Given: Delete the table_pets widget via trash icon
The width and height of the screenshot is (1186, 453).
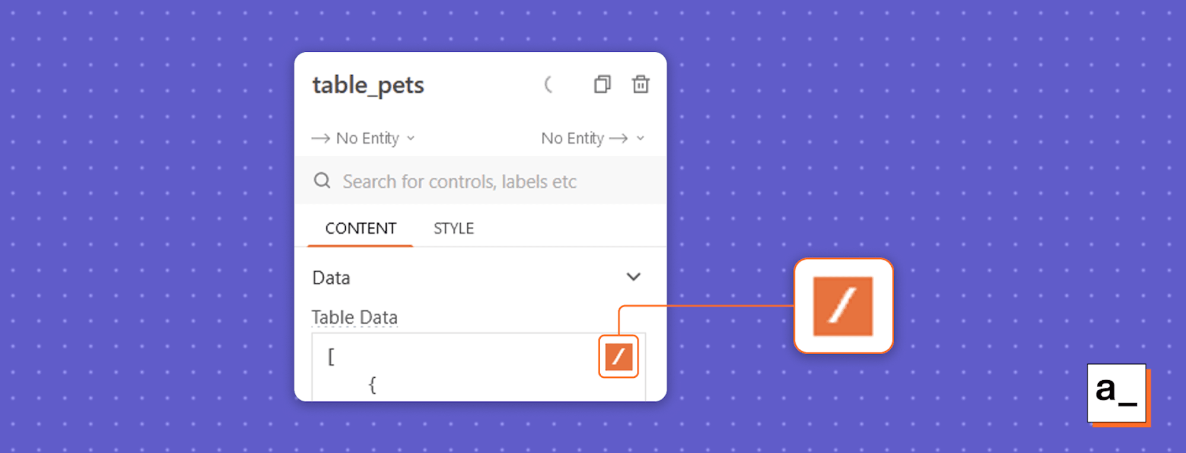Looking at the screenshot, I should (640, 85).
